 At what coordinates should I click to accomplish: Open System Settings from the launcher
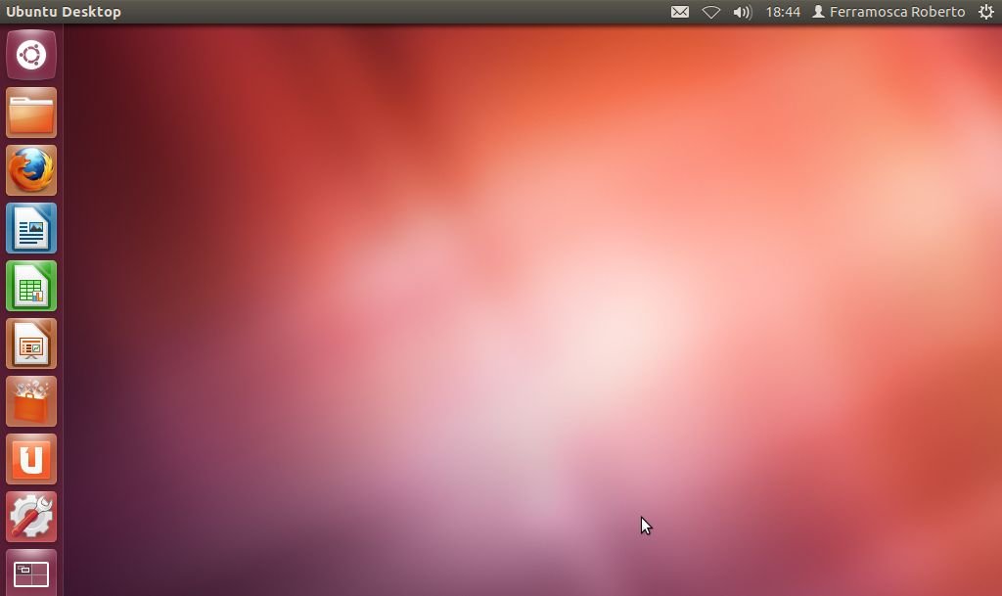pyautogui.click(x=31, y=517)
